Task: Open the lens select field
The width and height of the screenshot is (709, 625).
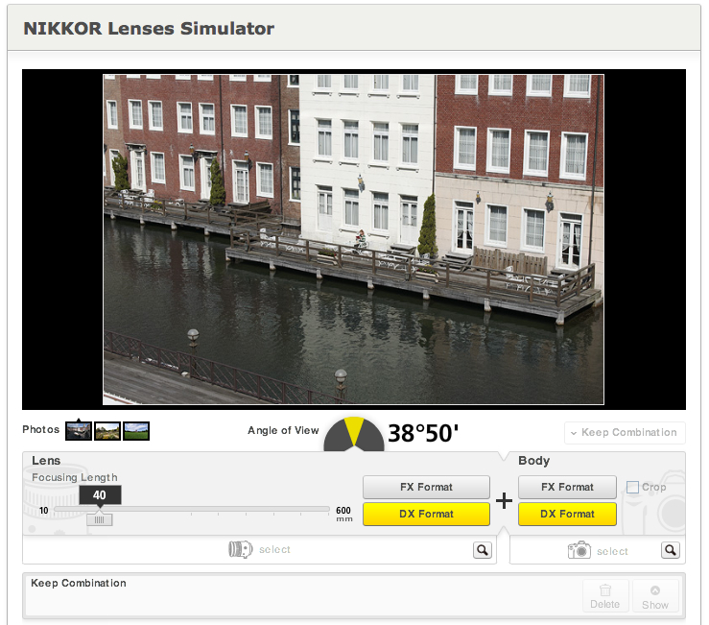Action: 259,550
